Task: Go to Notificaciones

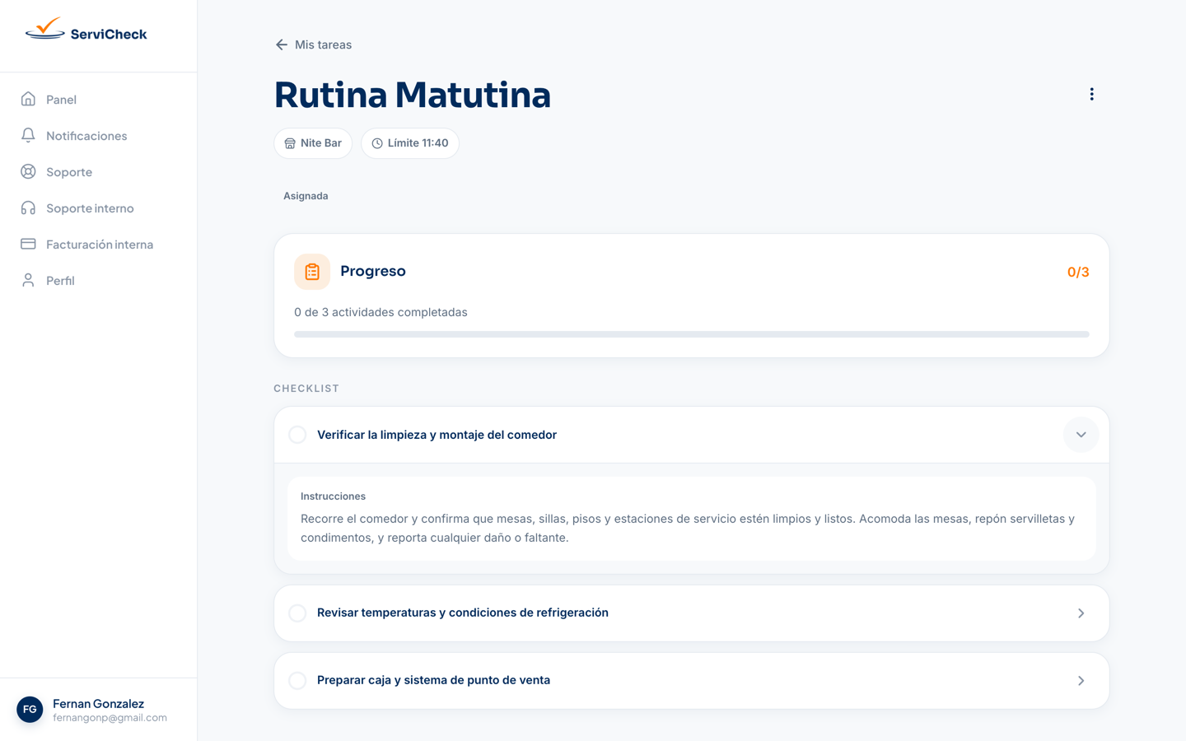Action: tap(98, 135)
